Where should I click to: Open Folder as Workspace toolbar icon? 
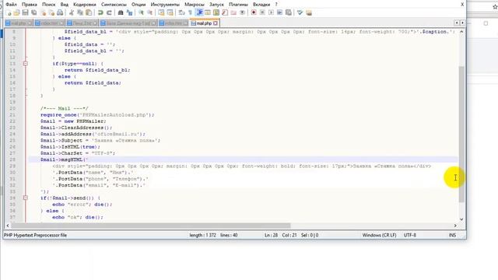click(233, 12)
